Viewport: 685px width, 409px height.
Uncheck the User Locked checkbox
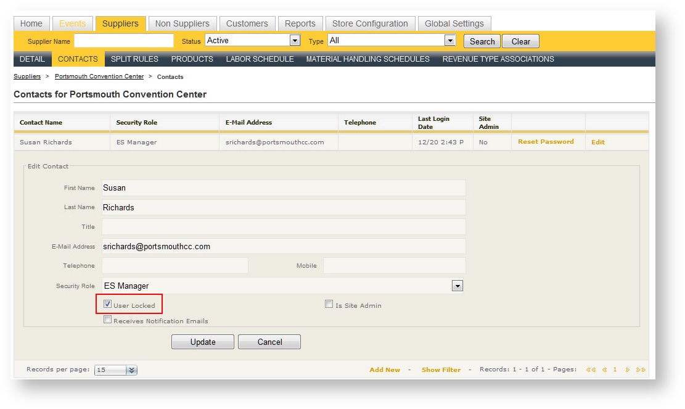(x=107, y=305)
